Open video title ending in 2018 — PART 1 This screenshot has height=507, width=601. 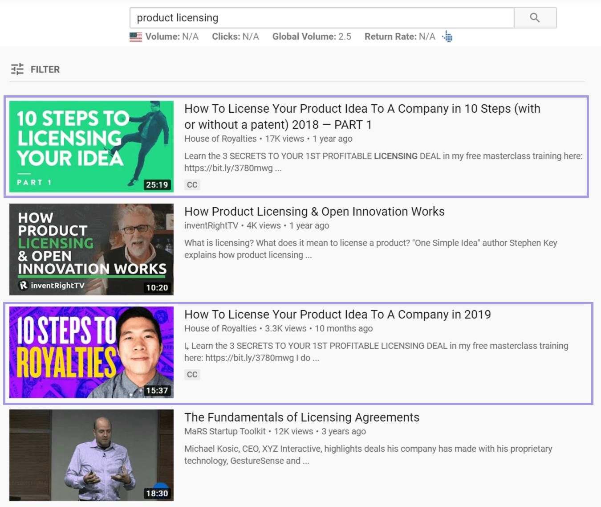(x=362, y=117)
